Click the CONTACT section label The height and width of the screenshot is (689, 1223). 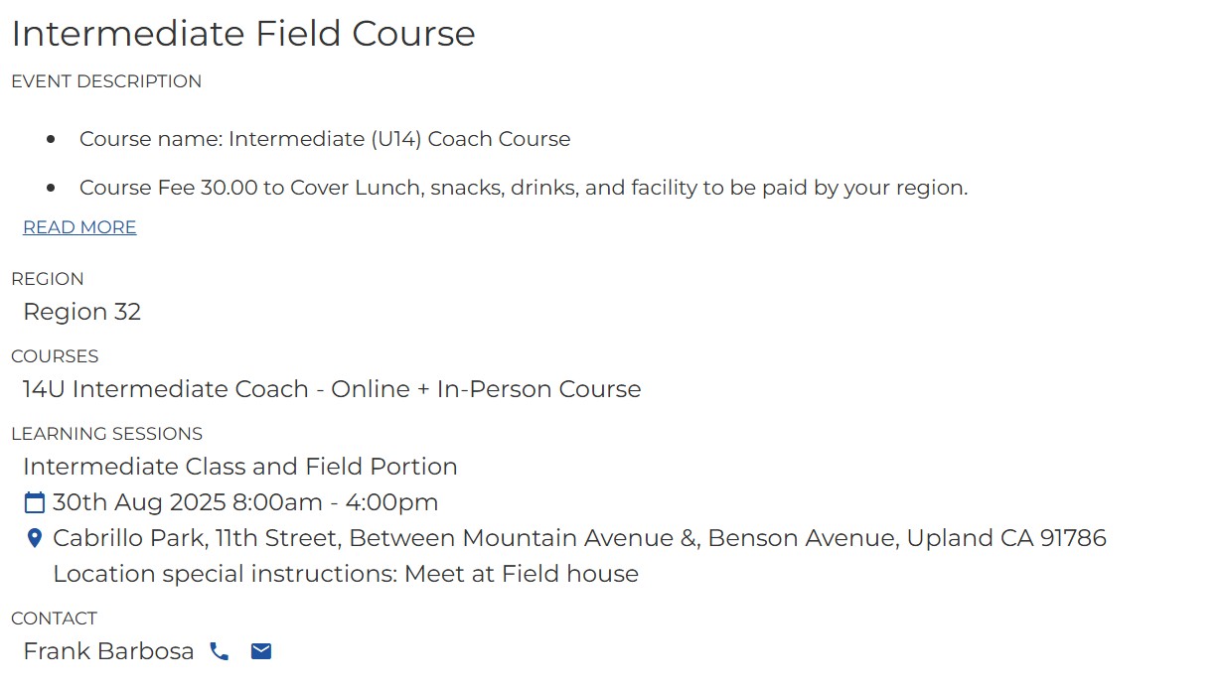tap(54, 619)
